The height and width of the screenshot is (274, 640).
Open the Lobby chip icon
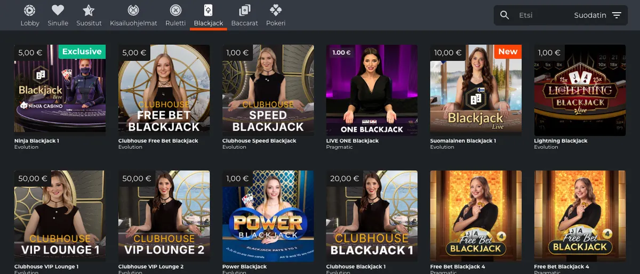click(x=30, y=10)
